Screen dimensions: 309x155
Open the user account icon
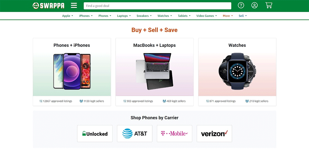click(x=254, y=6)
